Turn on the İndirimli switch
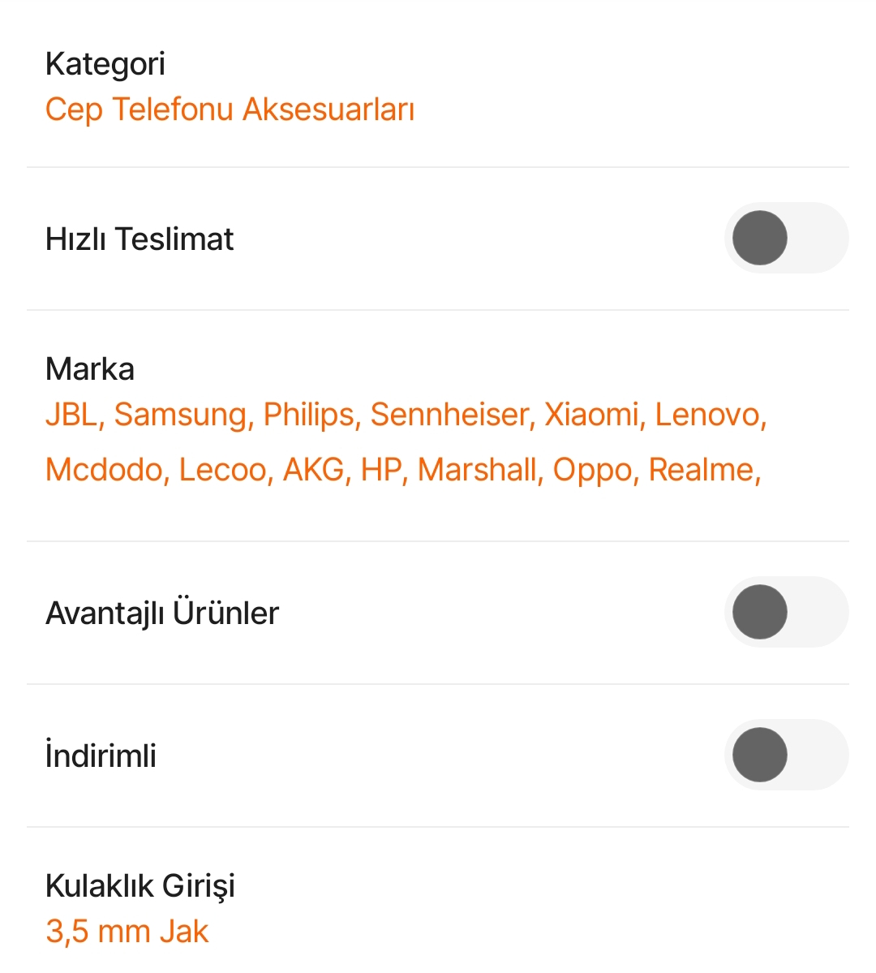This screenshot has height=973, width=876. click(785, 755)
